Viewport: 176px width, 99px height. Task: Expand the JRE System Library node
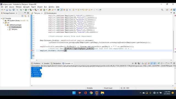(x=4, y=21)
